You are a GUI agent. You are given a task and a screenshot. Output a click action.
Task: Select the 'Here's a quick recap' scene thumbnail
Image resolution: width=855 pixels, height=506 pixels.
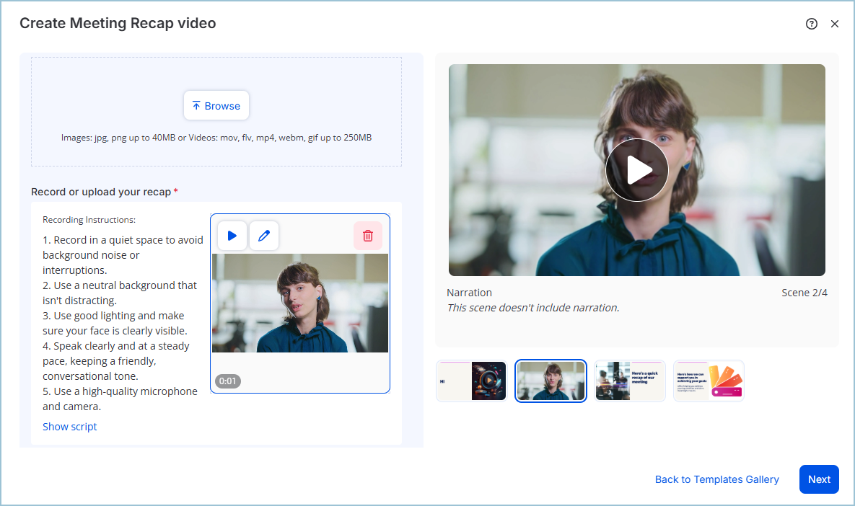[630, 381]
